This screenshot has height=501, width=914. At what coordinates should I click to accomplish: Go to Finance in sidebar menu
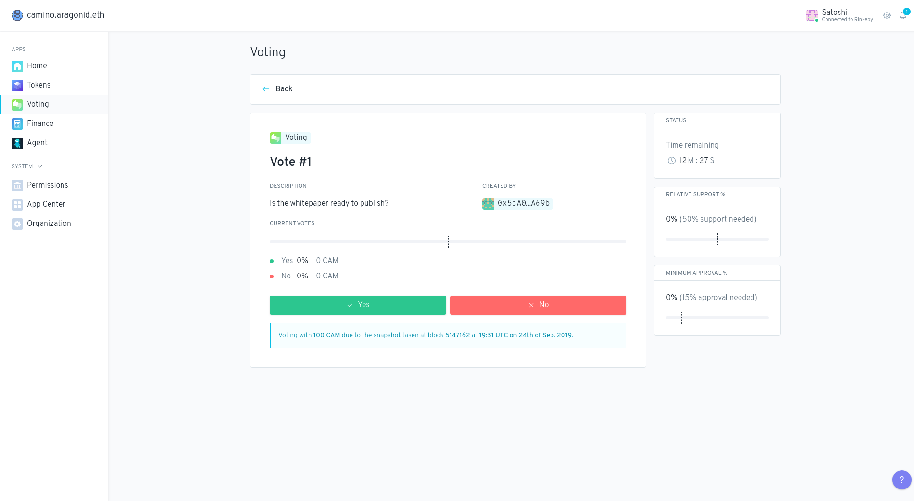40,124
